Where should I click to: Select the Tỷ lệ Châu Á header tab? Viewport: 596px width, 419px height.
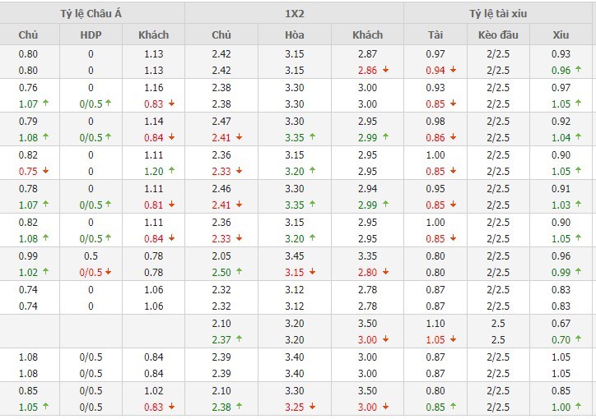click(91, 12)
